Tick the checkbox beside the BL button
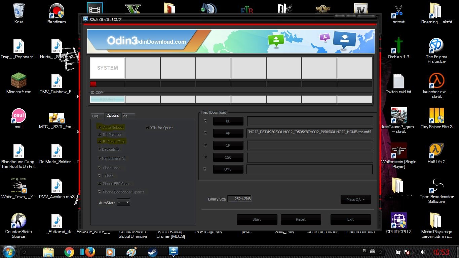459x258 pixels. point(205,121)
